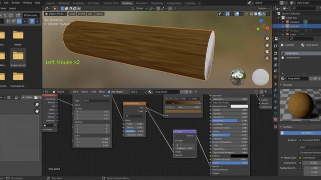This screenshot has width=321, height=180.
Task: Click the pan hand icon in 3D viewport
Action: 267,45
